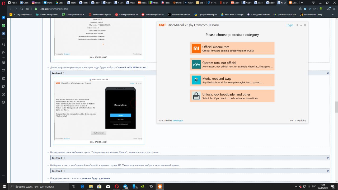Click Windows taskbar search box
The width and height of the screenshot is (338, 190).
tap(39, 186)
